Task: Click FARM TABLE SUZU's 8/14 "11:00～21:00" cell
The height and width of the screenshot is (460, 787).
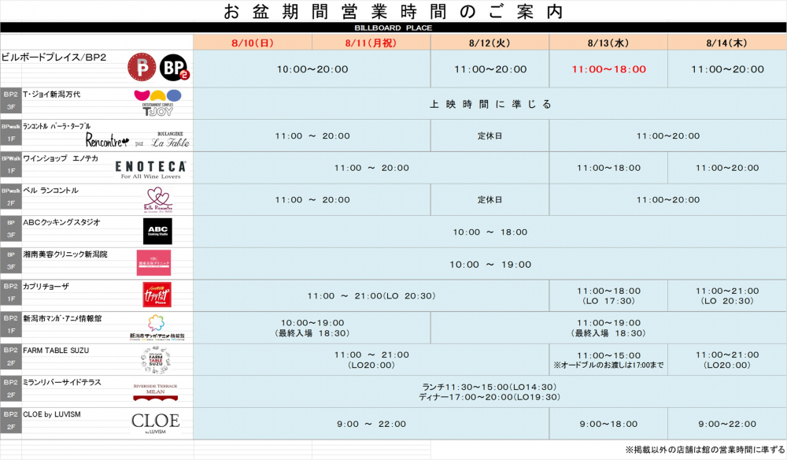Action: [x=727, y=359]
